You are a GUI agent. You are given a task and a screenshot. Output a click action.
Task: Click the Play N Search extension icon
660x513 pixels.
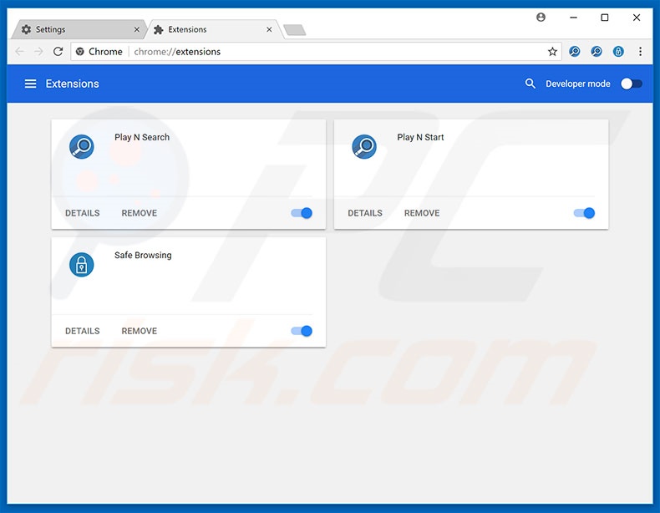pyautogui.click(x=81, y=146)
